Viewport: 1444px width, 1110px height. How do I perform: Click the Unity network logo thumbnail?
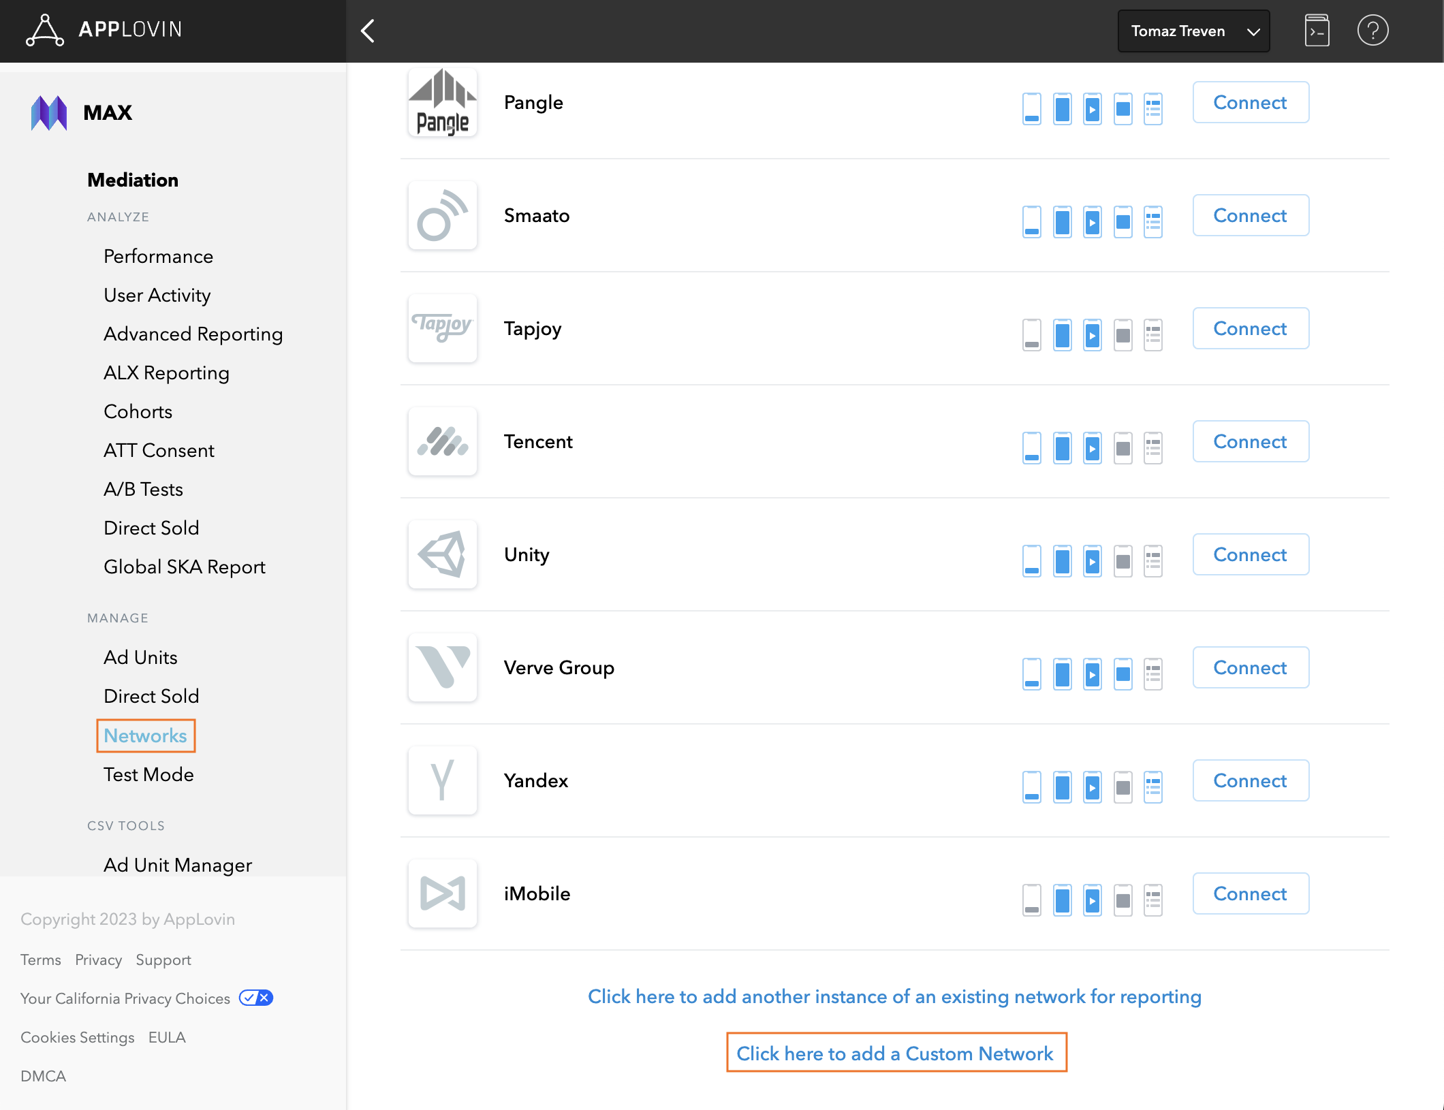tap(442, 554)
